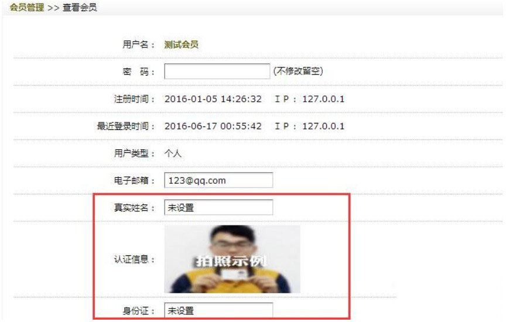The image size is (513, 322).
Task: Click the (不修改留空) hint text
Action: [x=298, y=71]
